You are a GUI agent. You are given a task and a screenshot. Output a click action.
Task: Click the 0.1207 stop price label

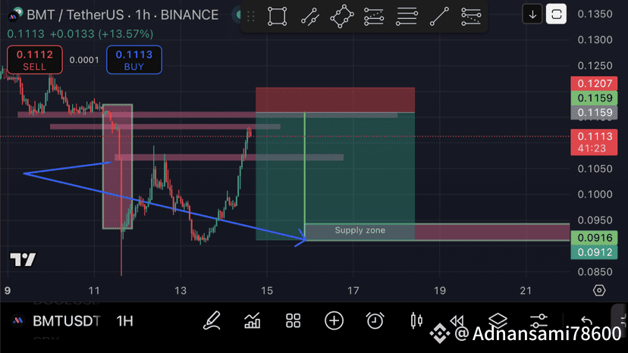coord(594,83)
